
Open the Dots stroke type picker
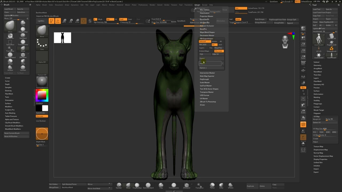tap(42, 44)
